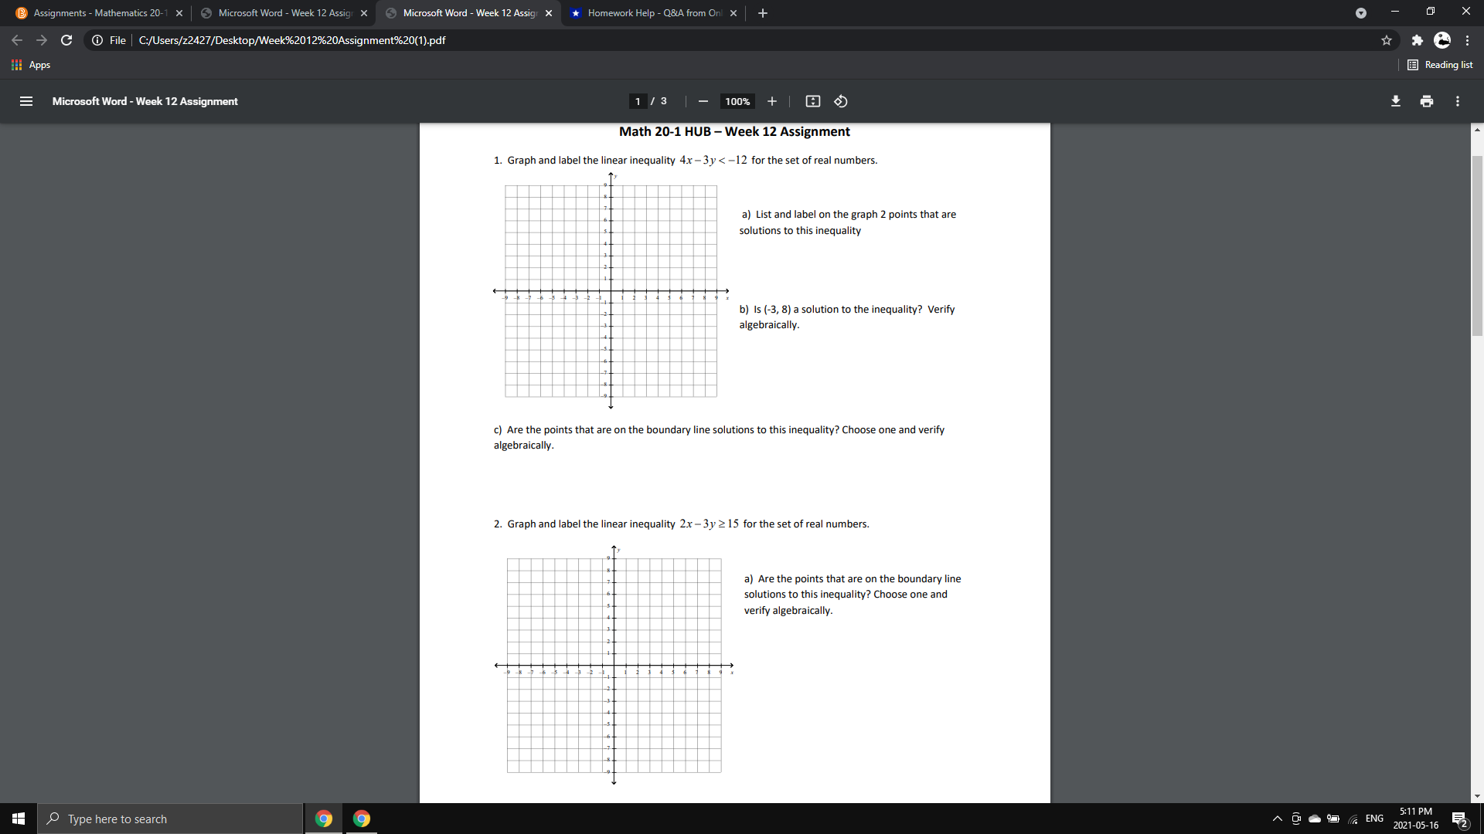This screenshot has width=1484, height=834.
Task: Click the fit-to-page icon in the PDF toolbar
Action: [812, 101]
